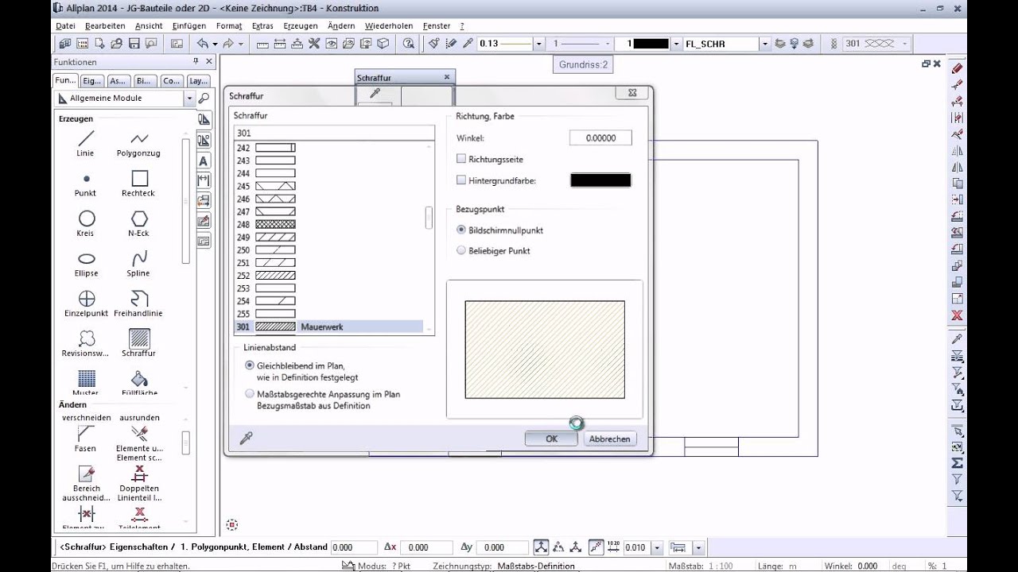Click the redo arrow in the toolbar
Image resolution: width=1018 pixels, height=572 pixels.
coord(228,44)
